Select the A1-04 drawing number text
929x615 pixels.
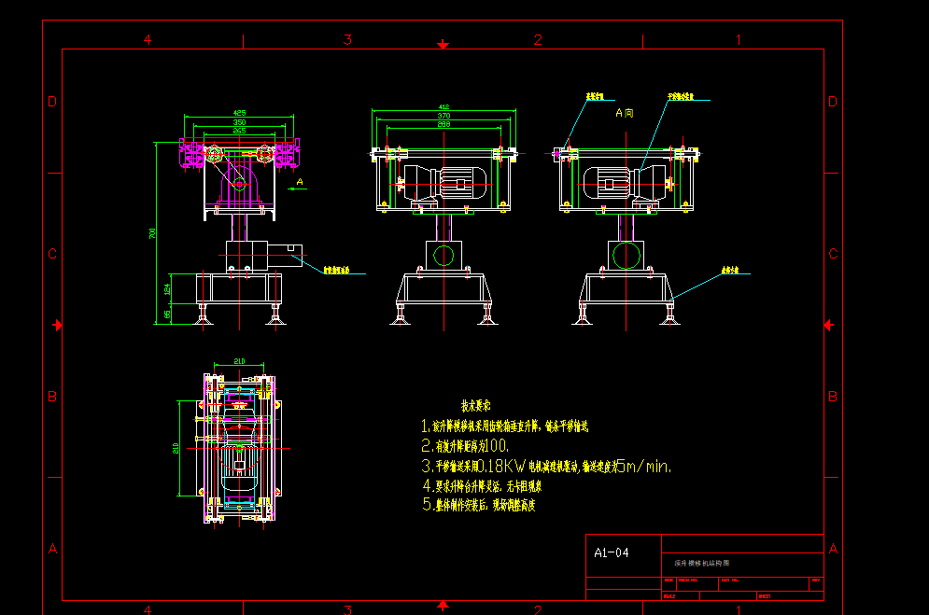point(612,552)
